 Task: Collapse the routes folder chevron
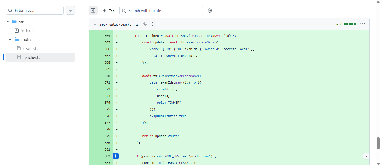click(10, 40)
